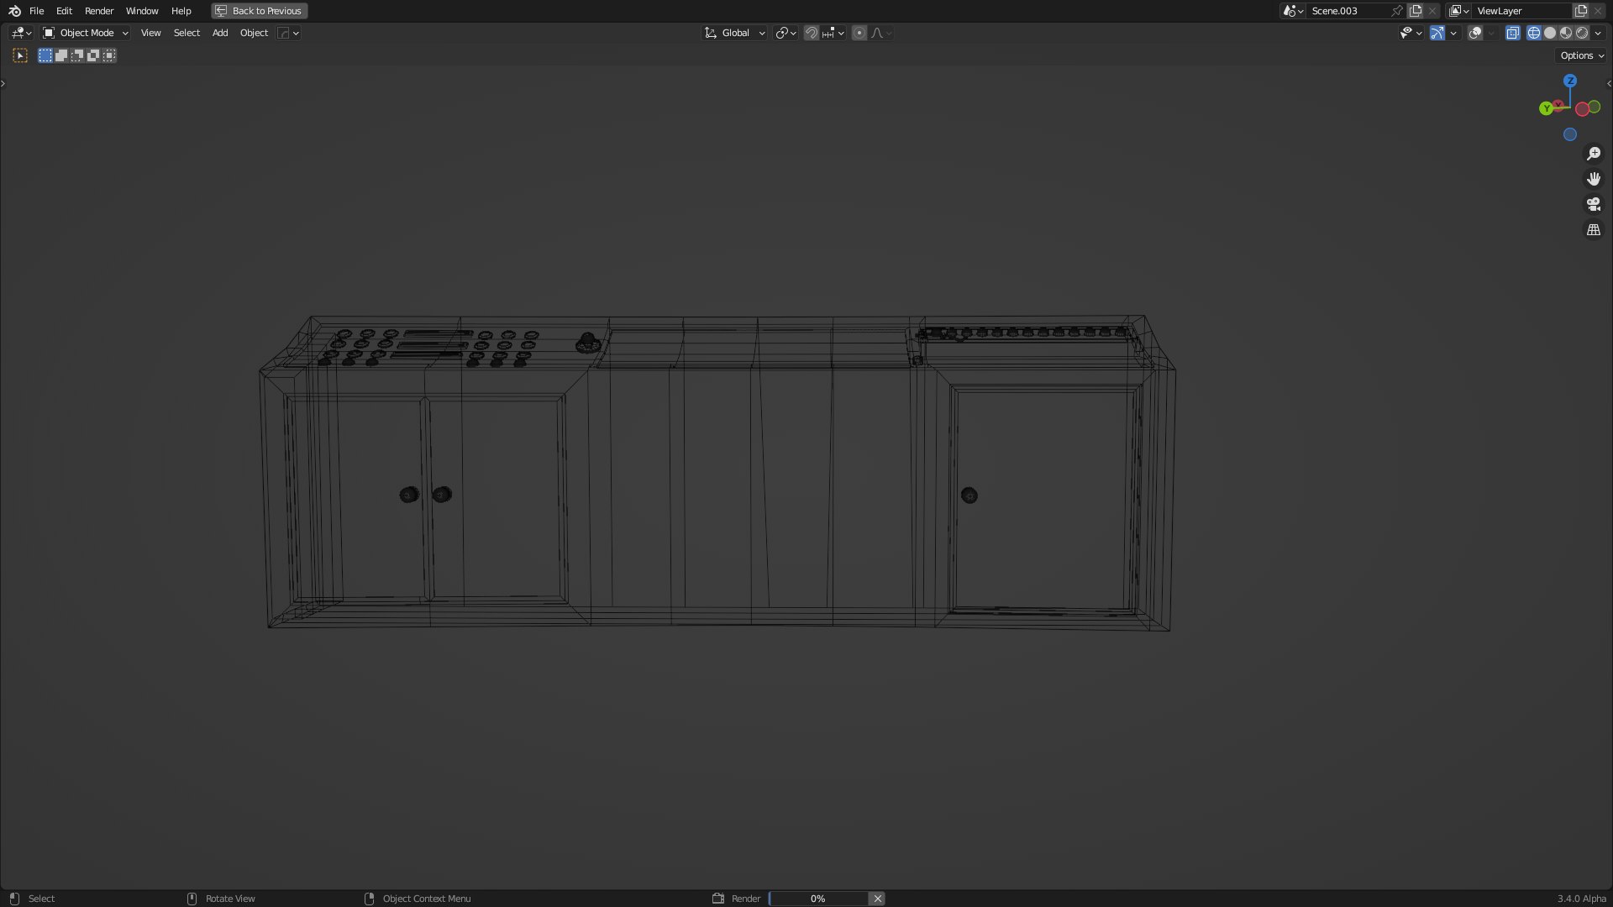Set selection mode to subtract
This screenshot has height=907, width=1613.
77,55
